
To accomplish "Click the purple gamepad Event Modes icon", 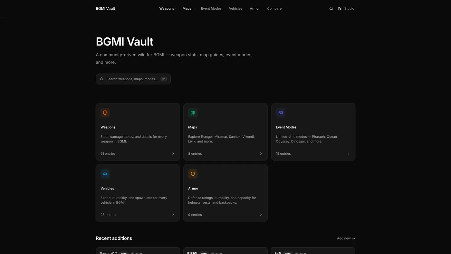I will [281, 113].
